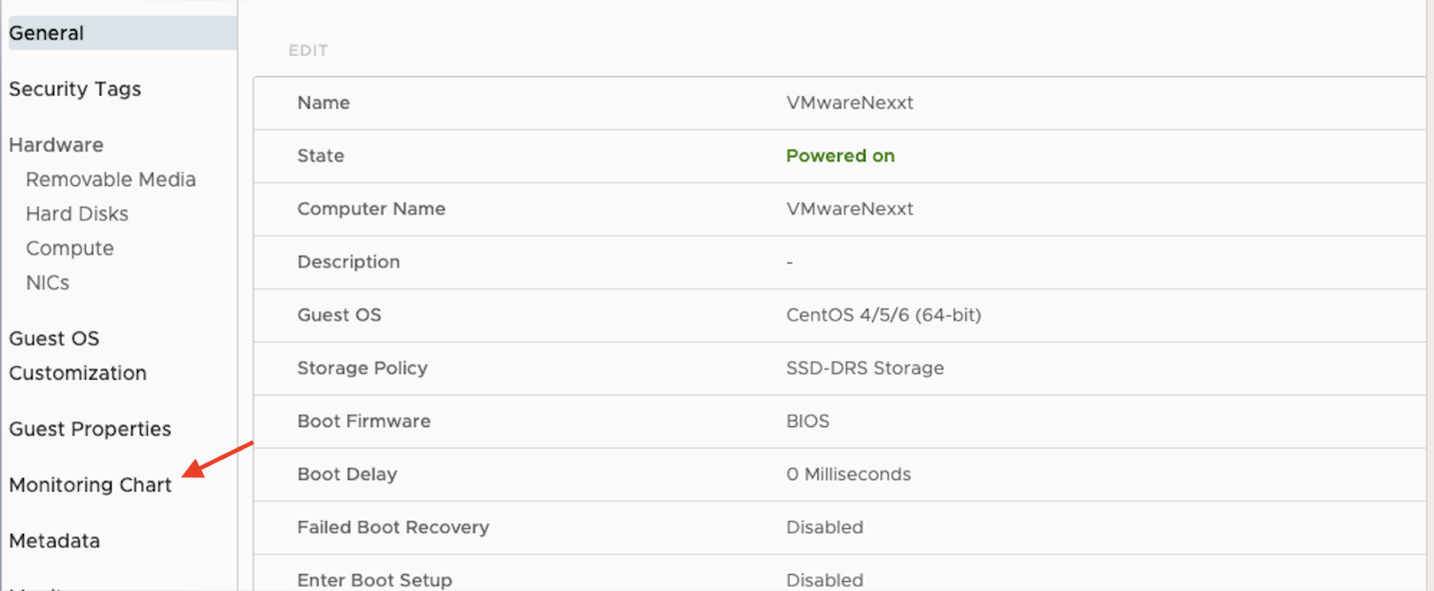This screenshot has width=1434, height=591.
Task: Click the EDIT button
Action: click(307, 50)
